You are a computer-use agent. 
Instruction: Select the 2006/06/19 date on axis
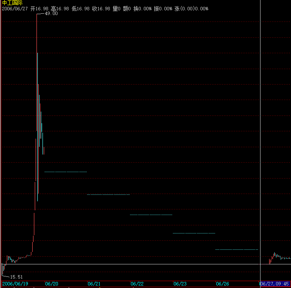tap(15, 284)
